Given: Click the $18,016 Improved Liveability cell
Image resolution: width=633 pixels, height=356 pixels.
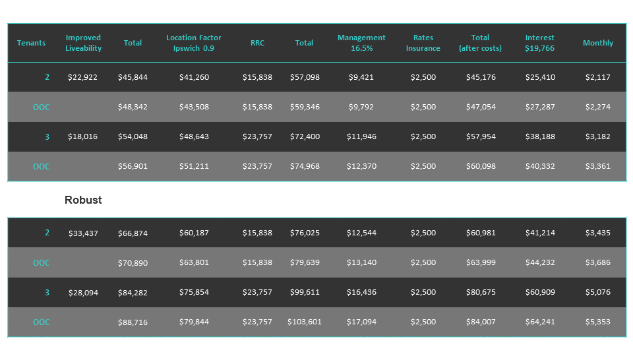Looking at the screenshot, I should [x=83, y=136].
